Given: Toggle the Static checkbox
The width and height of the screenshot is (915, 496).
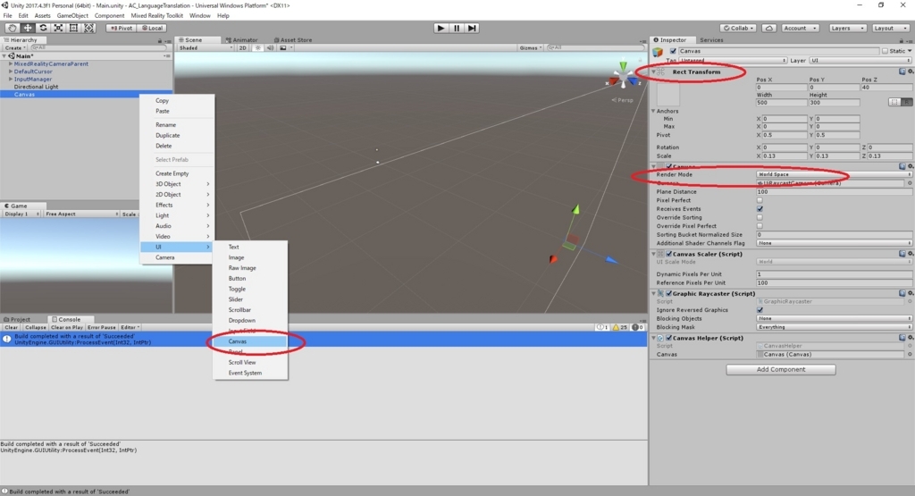Looking at the screenshot, I should [x=886, y=51].
